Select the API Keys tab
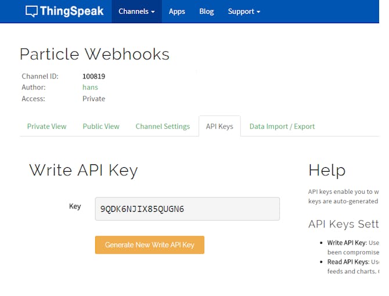 (219, 127)
